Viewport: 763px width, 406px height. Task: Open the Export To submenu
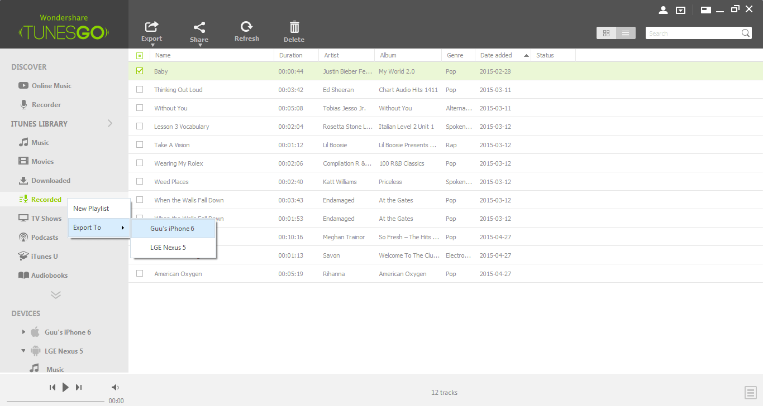pyautogui.click(x=99, y=228)
